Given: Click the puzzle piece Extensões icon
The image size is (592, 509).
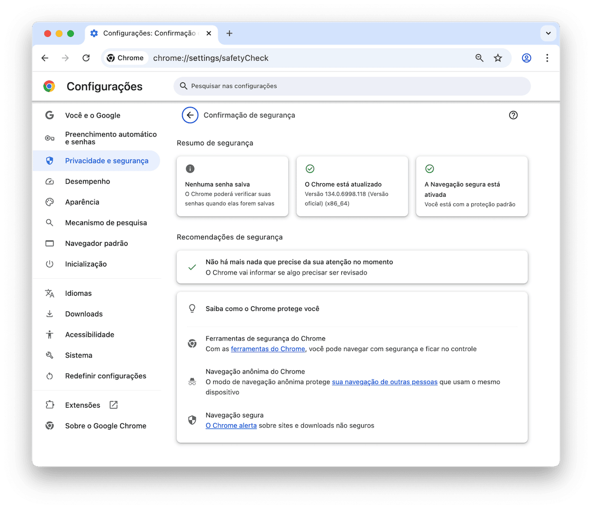Looking at the screenshot, I should [50, 405].
